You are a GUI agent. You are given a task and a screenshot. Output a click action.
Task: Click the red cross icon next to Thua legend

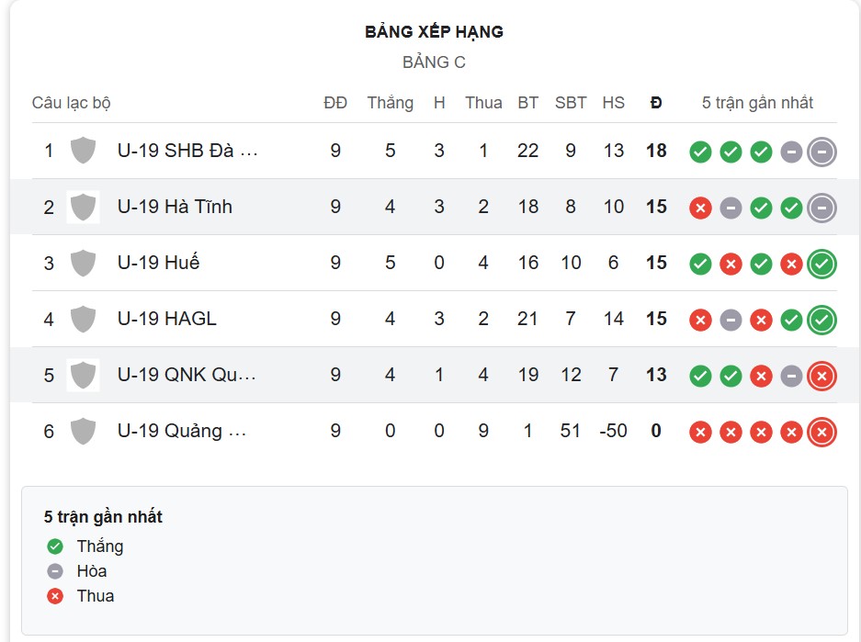pos(54,595)
